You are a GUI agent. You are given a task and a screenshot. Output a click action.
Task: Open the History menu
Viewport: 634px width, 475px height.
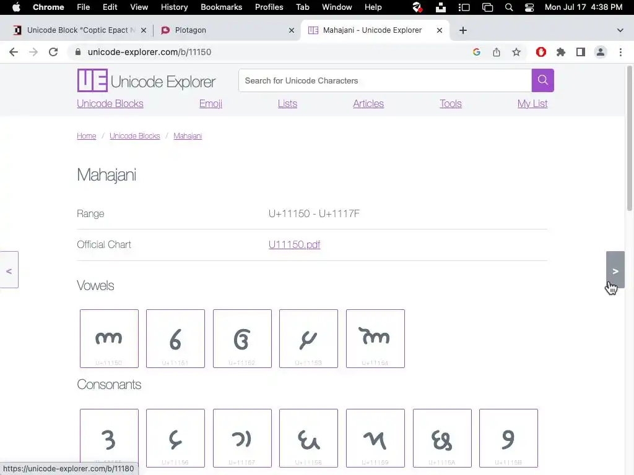click(x=174, y=7)
